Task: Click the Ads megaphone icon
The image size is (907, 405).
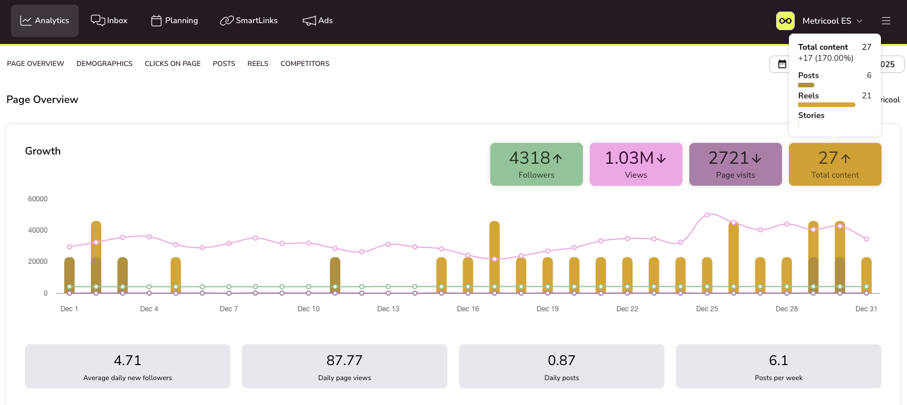Action: click(x=309, y=21)
